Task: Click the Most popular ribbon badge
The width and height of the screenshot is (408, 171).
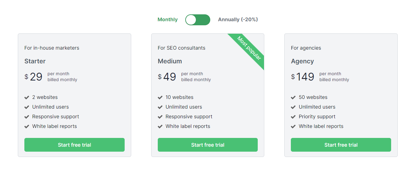Action: click(x=249, y=48)
